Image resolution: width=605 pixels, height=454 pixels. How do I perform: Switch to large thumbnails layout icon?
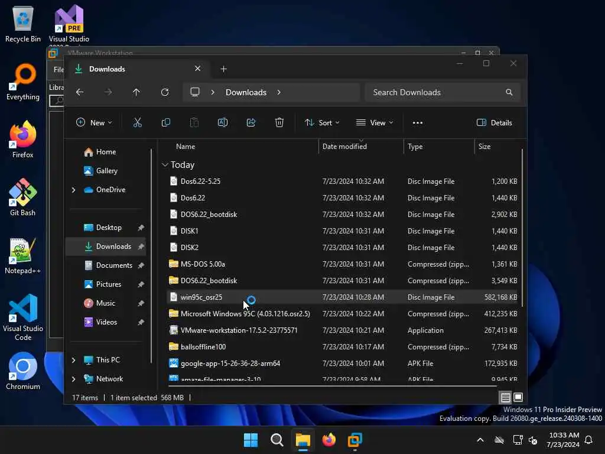coord(518,397)
